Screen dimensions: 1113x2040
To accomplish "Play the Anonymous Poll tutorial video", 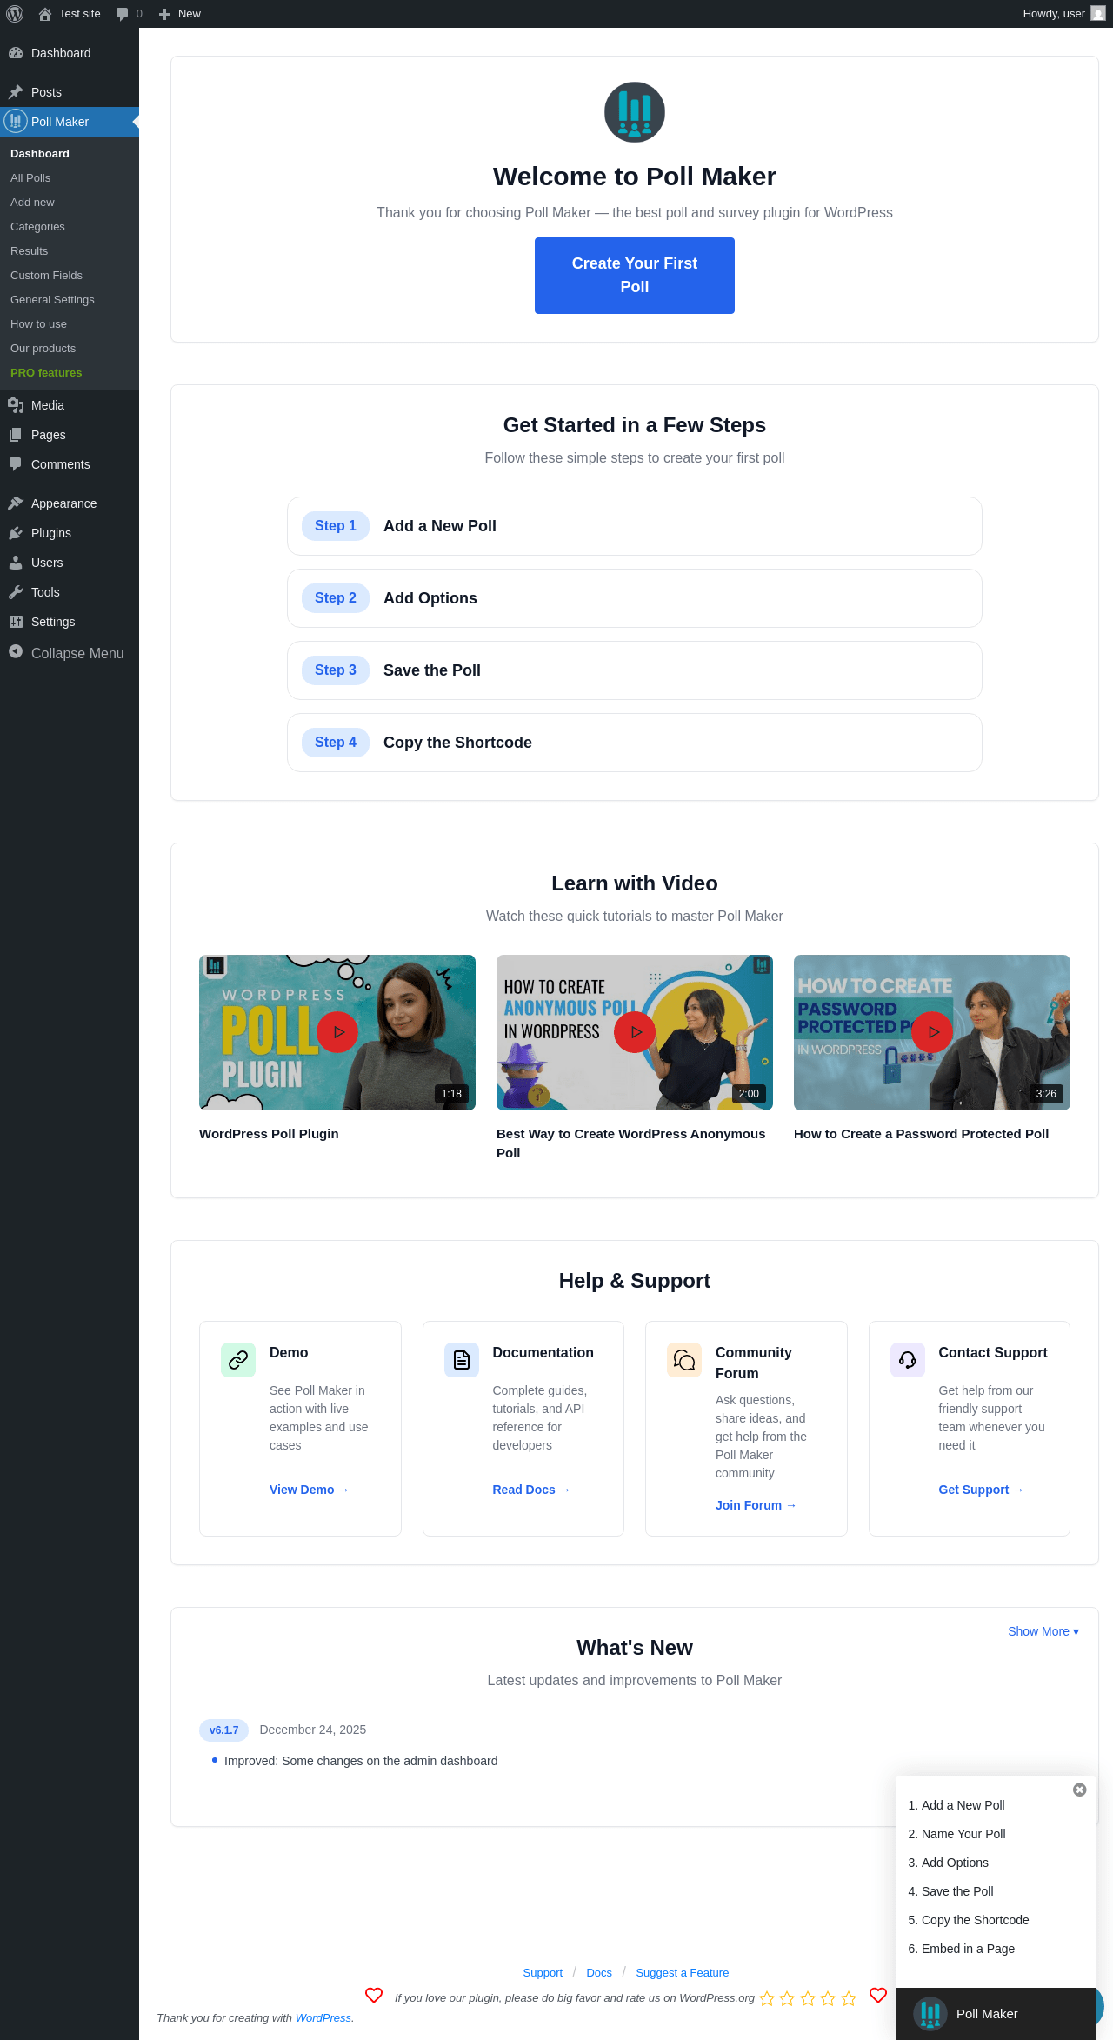I will [x=635, y=1032].
